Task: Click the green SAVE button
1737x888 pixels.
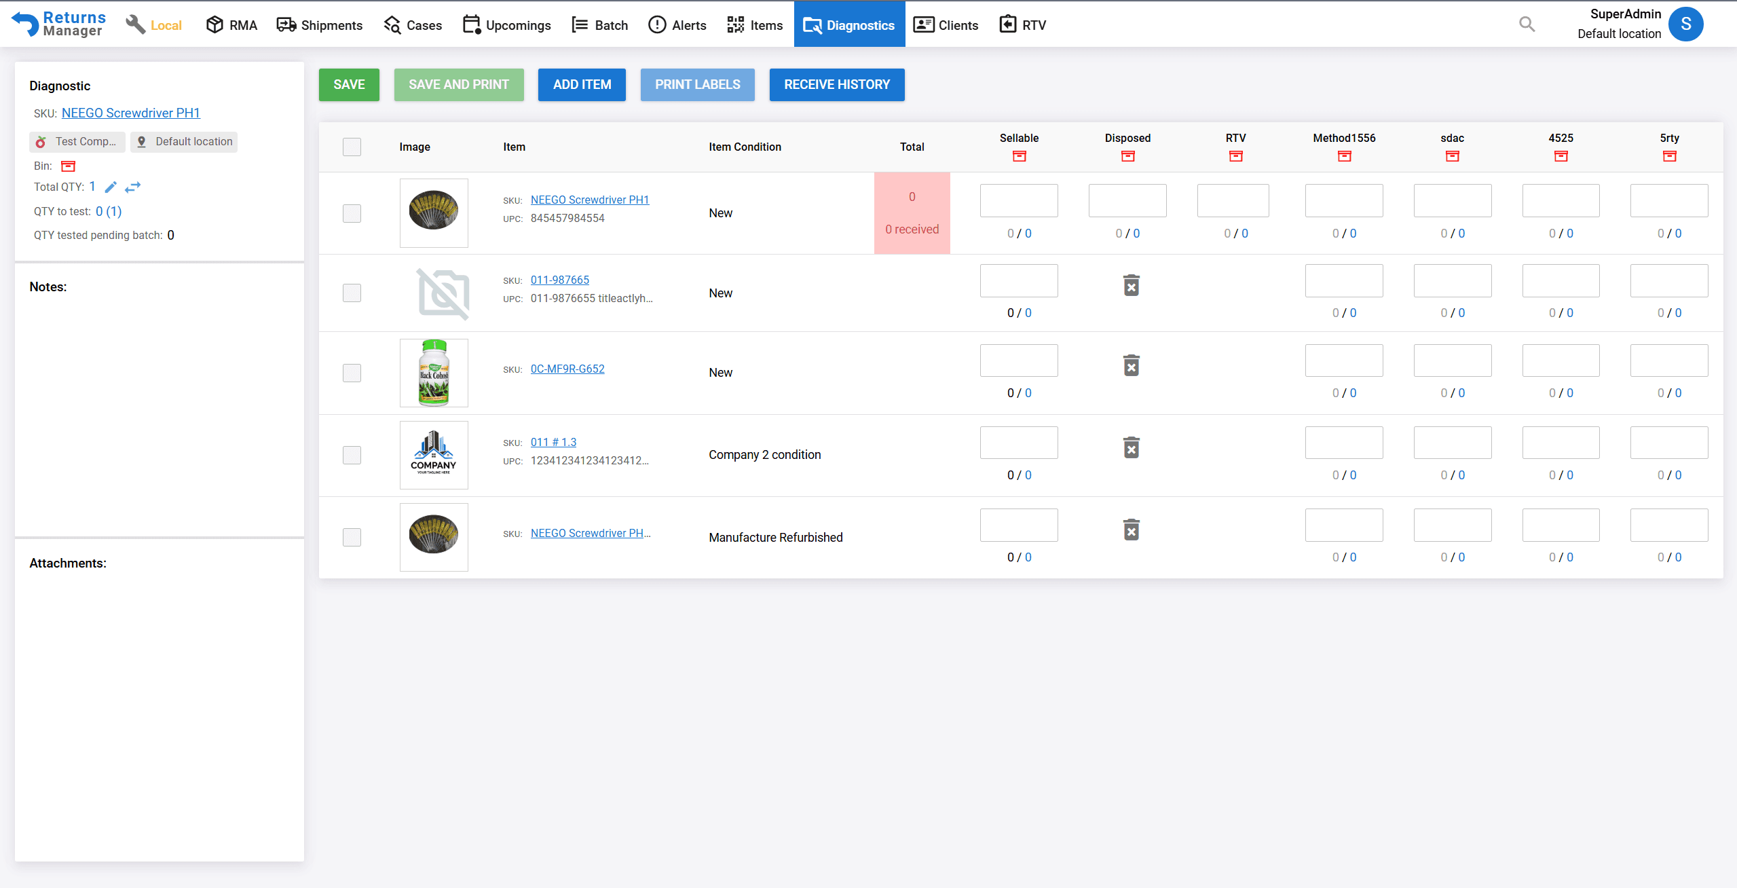Action: pyautogui.click(x=349, y=85)
